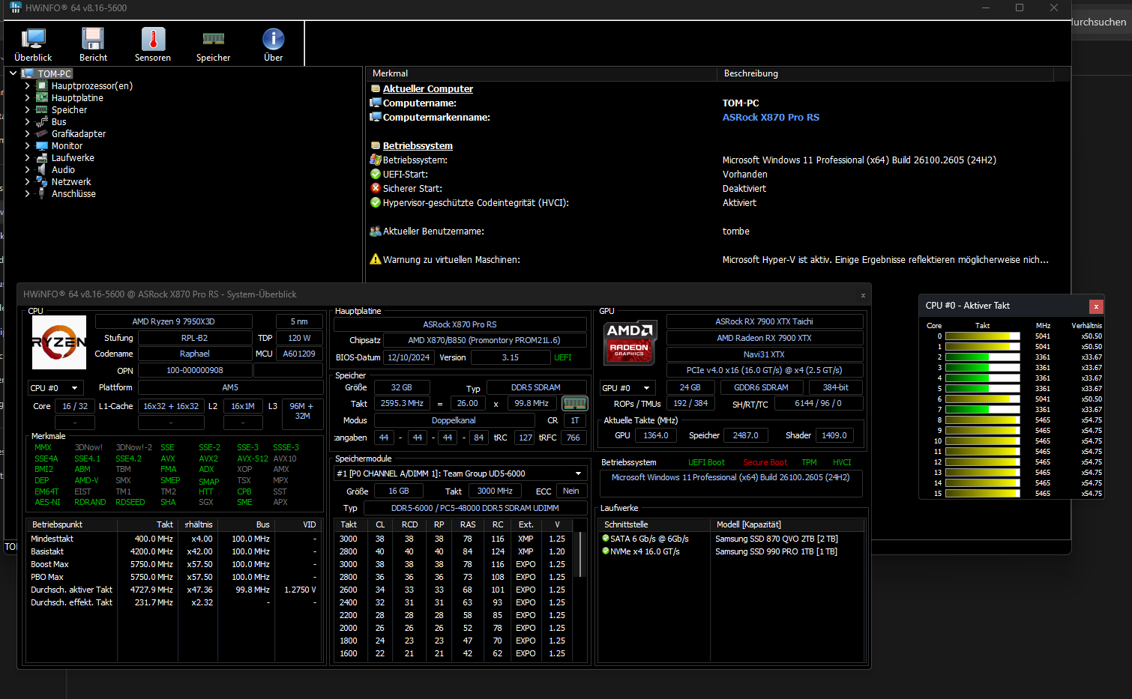Expand the Hauptplatine tree node
Image resolution: width=1132 pixels, height=699 pixels.
[28, 97]
